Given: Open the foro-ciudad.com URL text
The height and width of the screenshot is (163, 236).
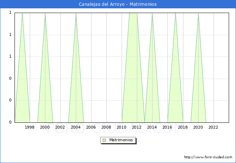Looking at the screenshot, I should 208,157.
